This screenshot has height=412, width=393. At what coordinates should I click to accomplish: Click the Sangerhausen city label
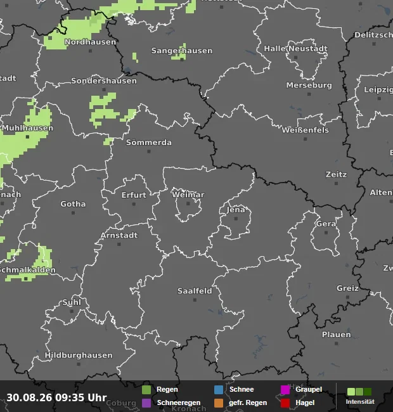(182, 51)
